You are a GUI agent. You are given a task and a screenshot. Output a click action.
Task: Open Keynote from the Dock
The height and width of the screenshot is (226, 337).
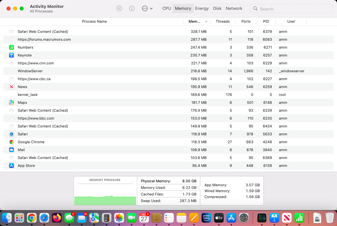274,218
